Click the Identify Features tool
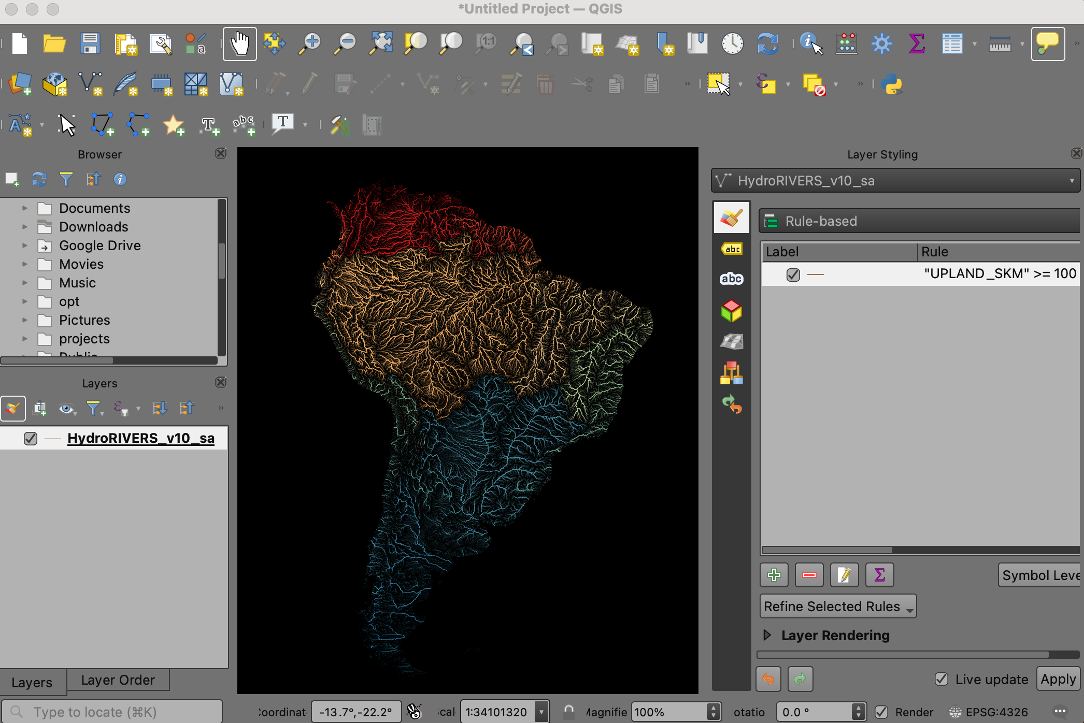 click(811, 44)
